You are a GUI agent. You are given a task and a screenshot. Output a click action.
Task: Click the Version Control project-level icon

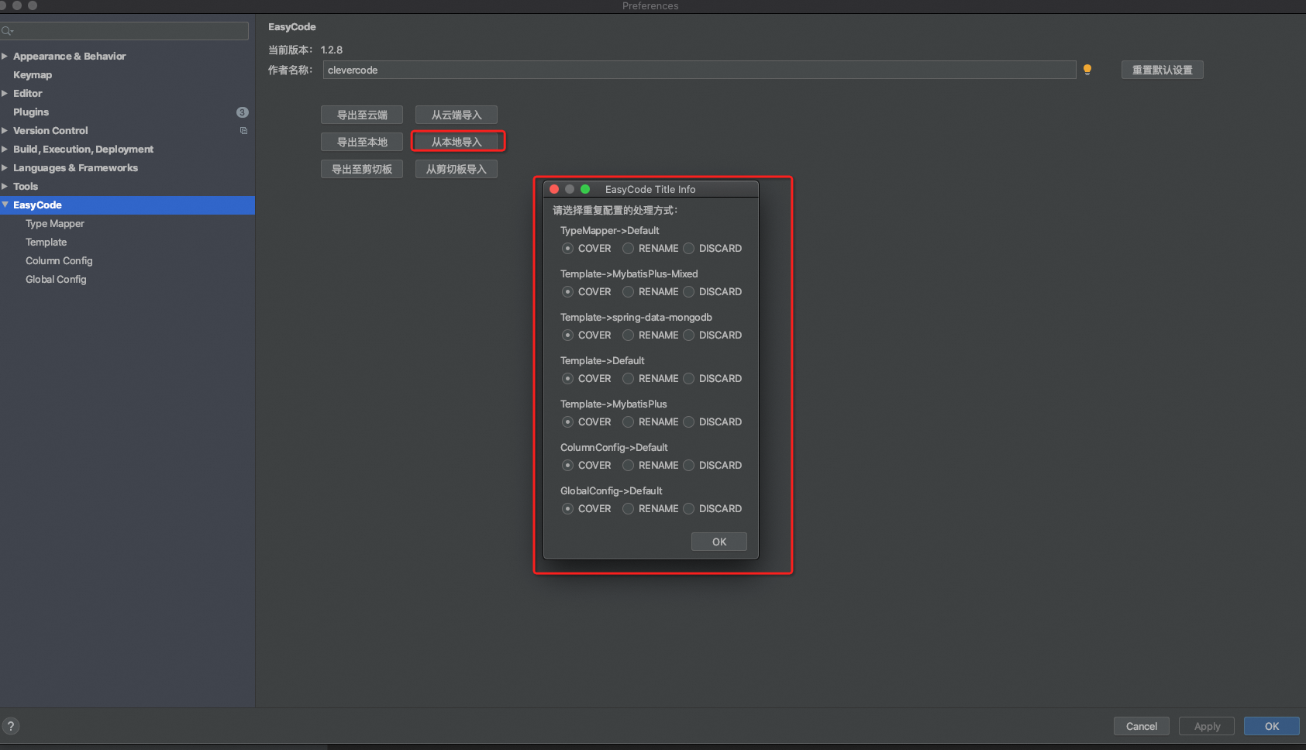tap(243, 131)
